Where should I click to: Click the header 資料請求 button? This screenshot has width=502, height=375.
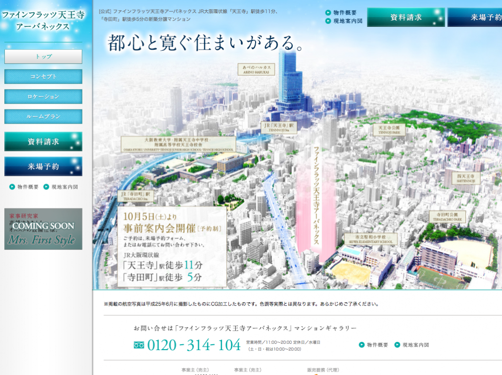[406, 18]
